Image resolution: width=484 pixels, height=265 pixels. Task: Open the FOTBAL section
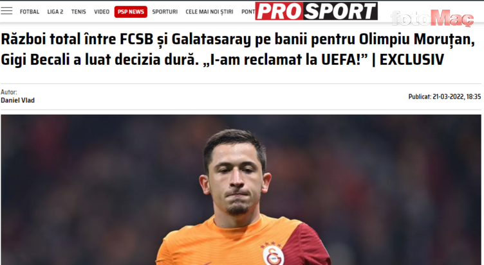30,12
